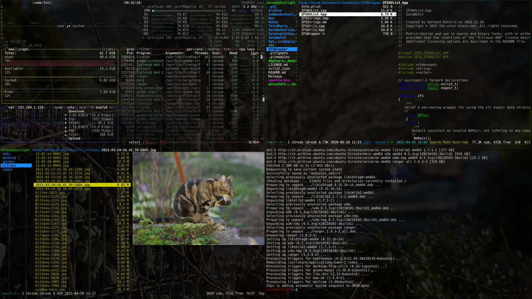Switch to previous network interface with b arrow
Screen dimensions: 532x299
(x=92, y=107)
